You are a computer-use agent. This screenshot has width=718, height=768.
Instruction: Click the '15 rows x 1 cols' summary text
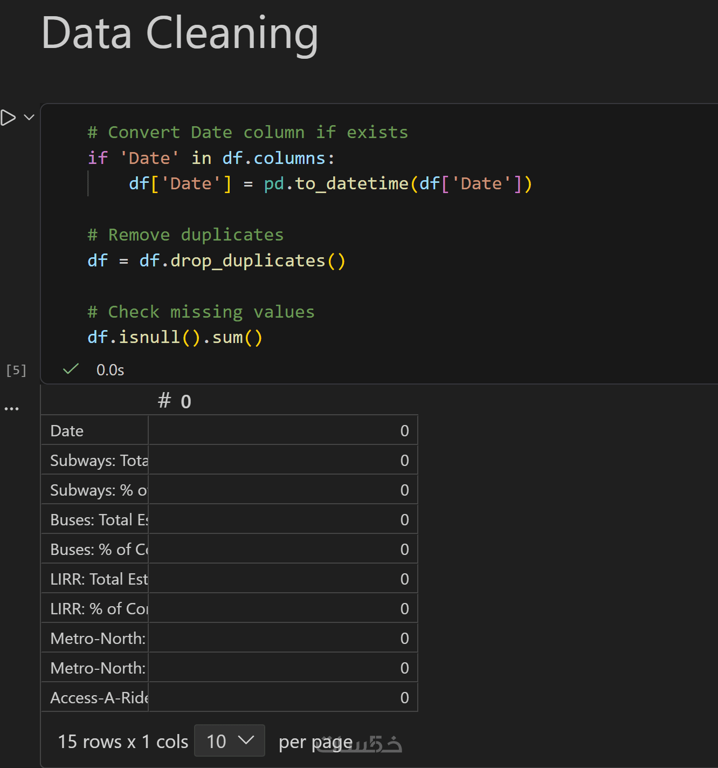pos(123,742)
